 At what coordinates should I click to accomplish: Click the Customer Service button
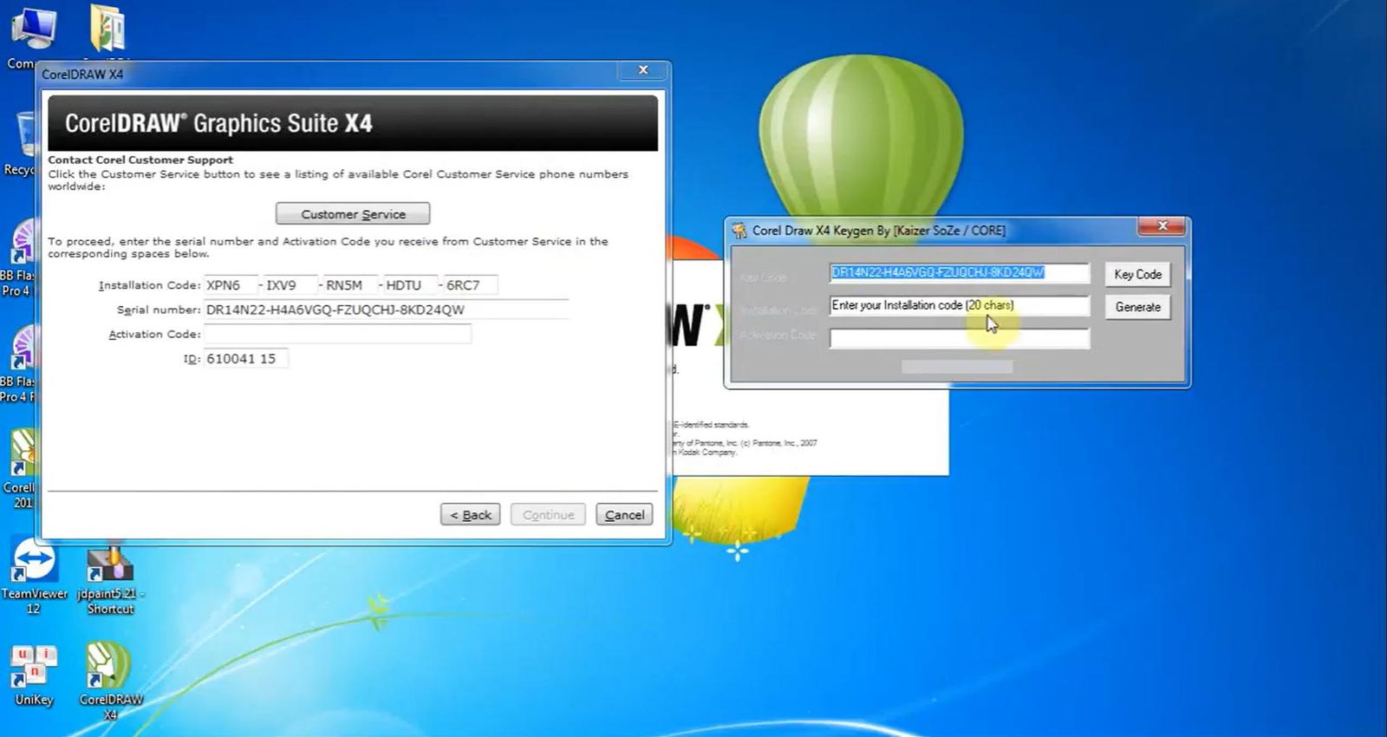coord(353,214)
